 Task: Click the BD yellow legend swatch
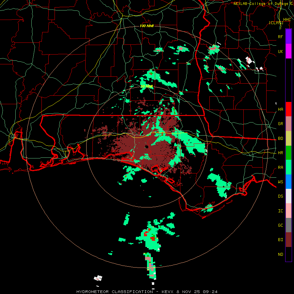point(288,138)
